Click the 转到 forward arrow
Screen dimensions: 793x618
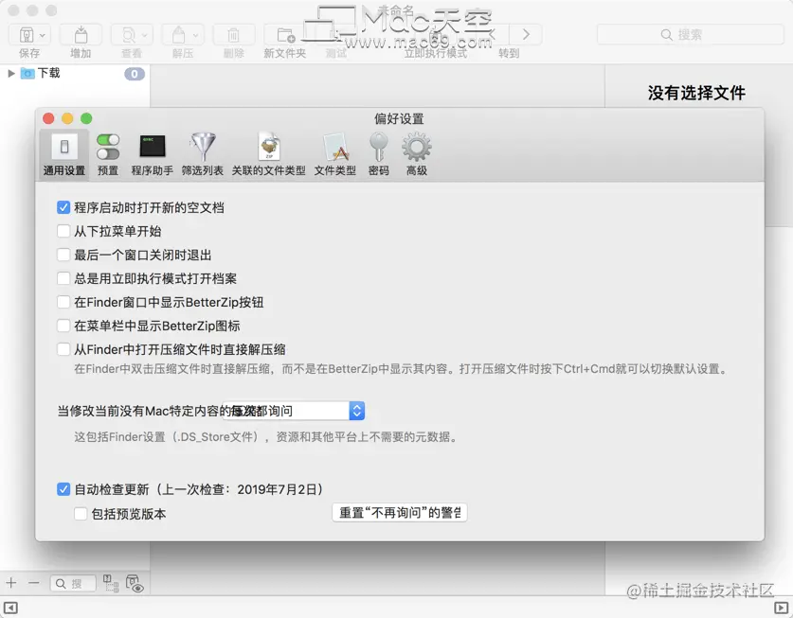tap(526, 34)
